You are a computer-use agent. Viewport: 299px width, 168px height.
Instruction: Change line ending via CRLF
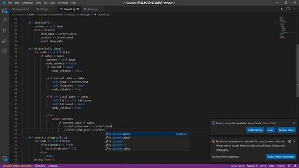coord(271,166)
